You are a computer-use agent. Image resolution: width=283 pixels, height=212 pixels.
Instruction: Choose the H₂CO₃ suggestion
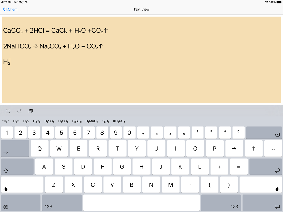point(63,121)
